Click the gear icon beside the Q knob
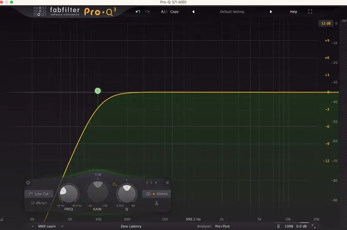This screenshot has width=347, height=230. coord(115,185)
